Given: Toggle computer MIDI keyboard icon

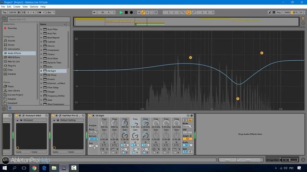Looking at the screenshot, I should [274, 12].
